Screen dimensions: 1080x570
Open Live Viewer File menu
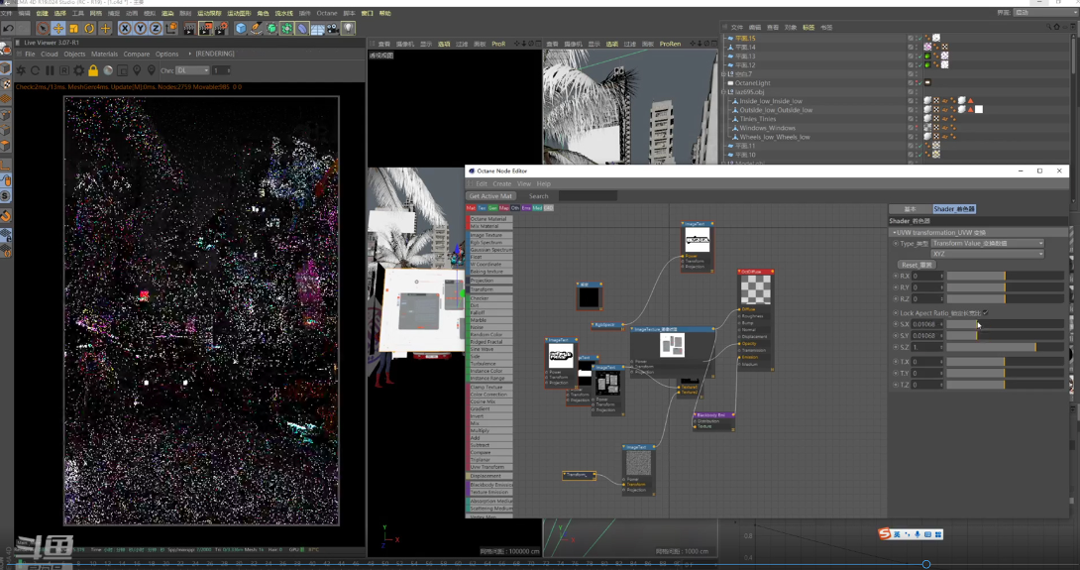31,54
